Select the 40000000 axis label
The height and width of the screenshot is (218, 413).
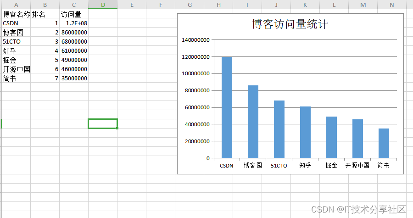tap(197, 124)
